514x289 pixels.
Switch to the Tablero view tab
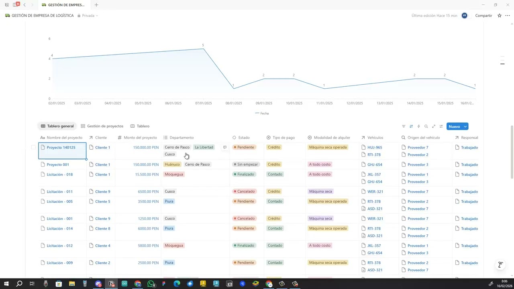140,126
